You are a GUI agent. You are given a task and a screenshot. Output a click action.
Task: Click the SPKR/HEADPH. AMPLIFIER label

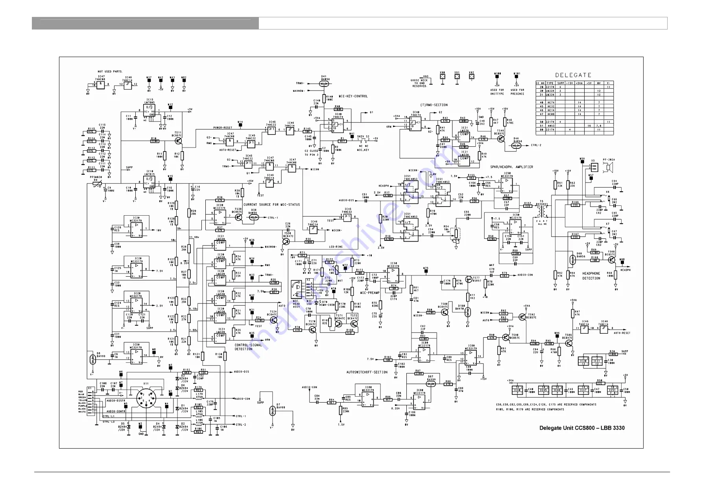coord(512,167)
